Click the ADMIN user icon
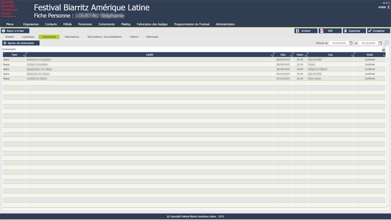 (388, 7)
